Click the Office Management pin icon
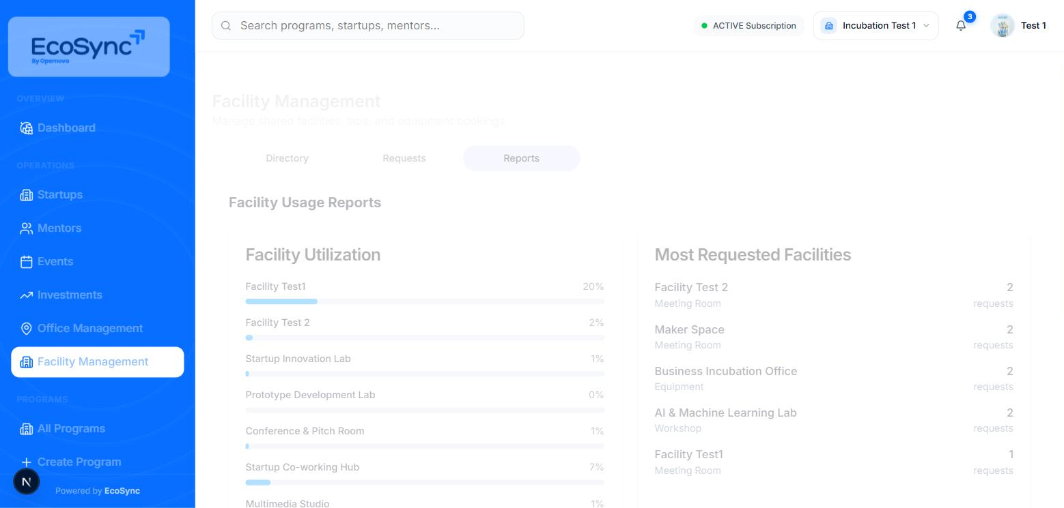 click(27, 329)
